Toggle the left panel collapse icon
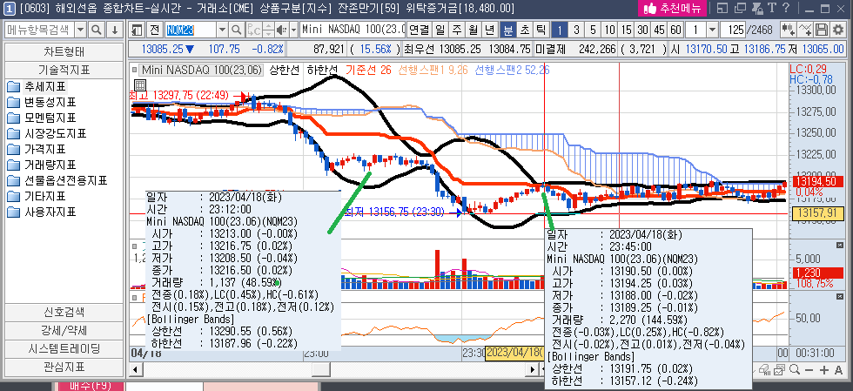Image resolution: width=853 pixels, height=391 pixels. click(x=138, y=30)
